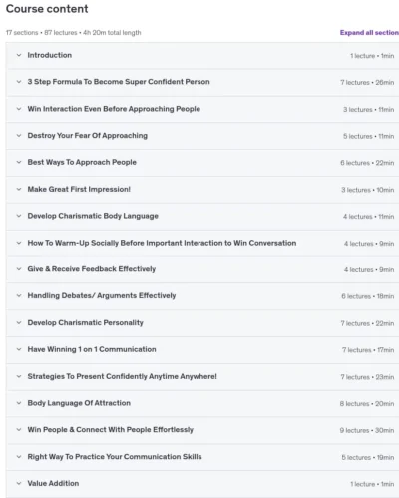Click the 9 lectures 30min section summary

[367, 430]
